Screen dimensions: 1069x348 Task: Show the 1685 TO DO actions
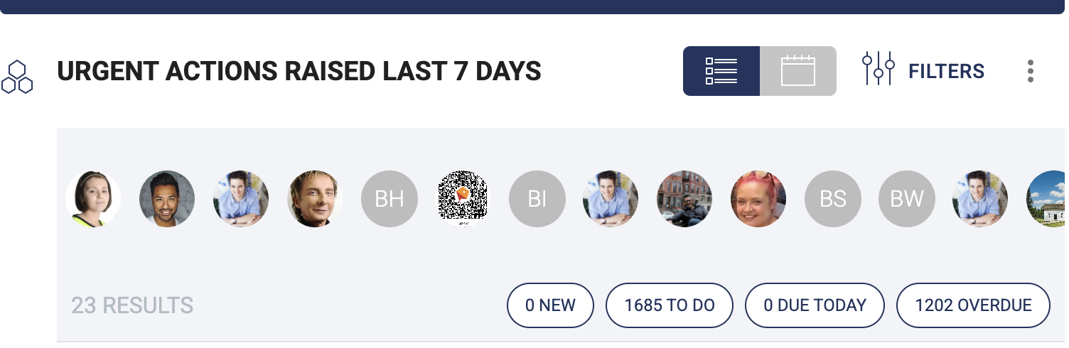click(x=670, y=305)
